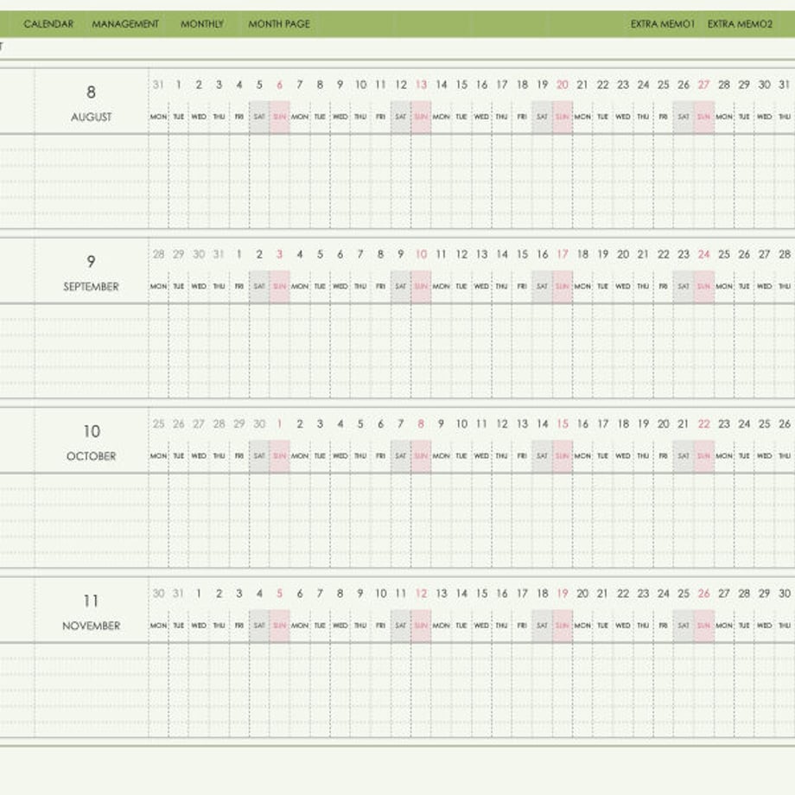Click the OCTOBER month label

92,456
